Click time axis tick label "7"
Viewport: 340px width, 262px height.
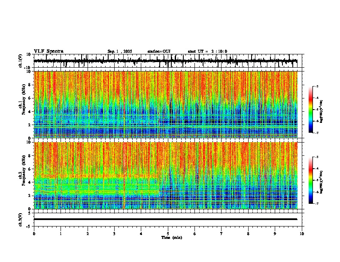pyautogui.click(x=222, y=234)
